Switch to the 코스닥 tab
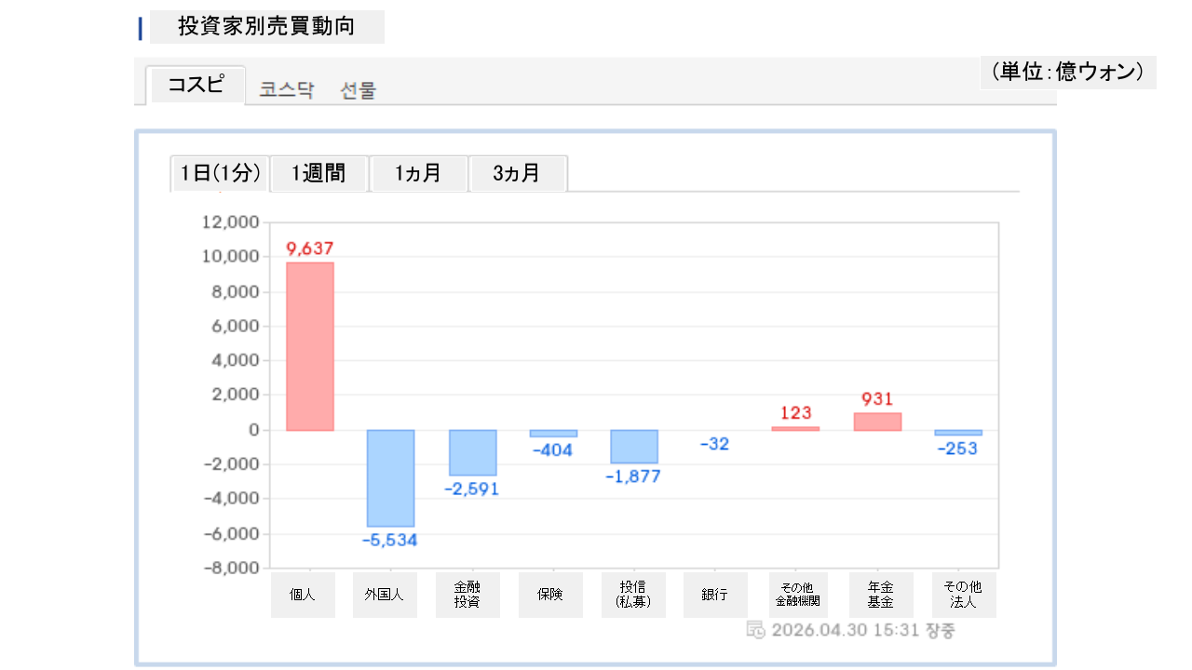Viewport: 1192px width, 670px height. click(287, 90)
